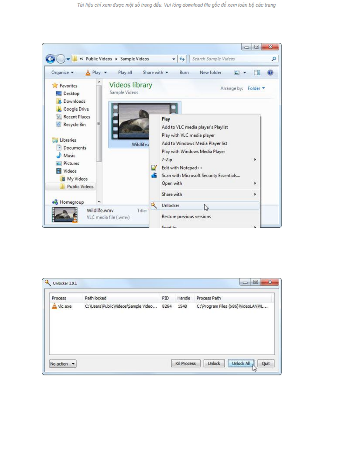Select Public Videos in the navigation tree

80,187
